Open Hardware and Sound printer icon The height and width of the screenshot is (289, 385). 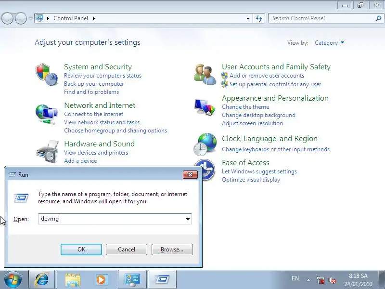pos(47,152)
